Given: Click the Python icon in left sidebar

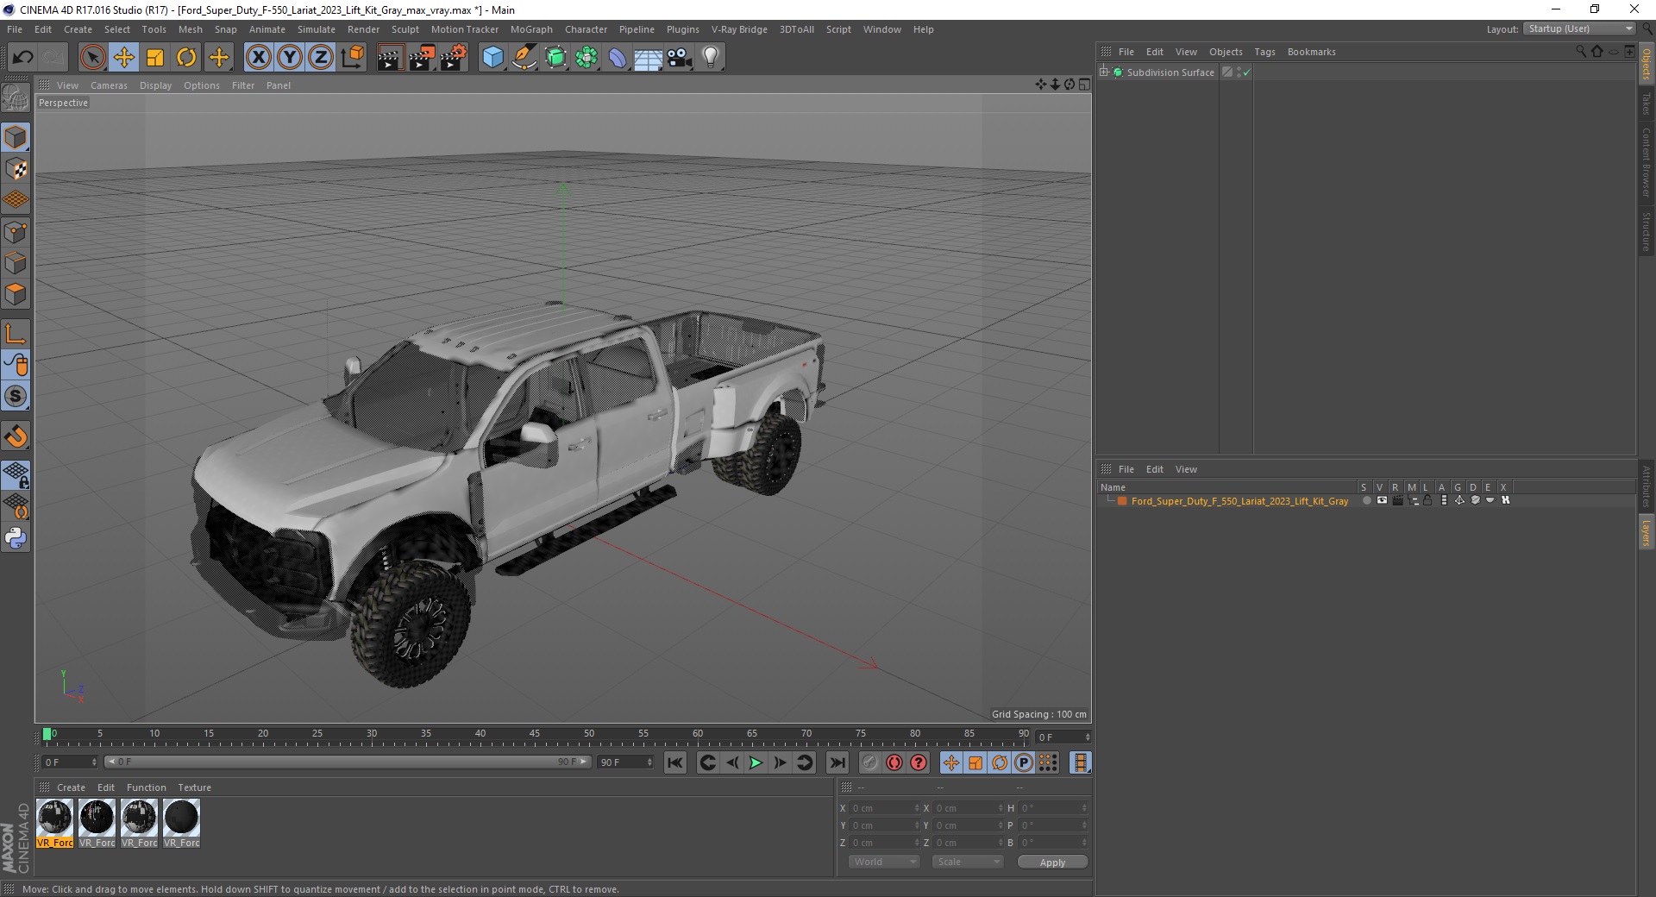Looking at the screenshot, I should click(16, 538).
